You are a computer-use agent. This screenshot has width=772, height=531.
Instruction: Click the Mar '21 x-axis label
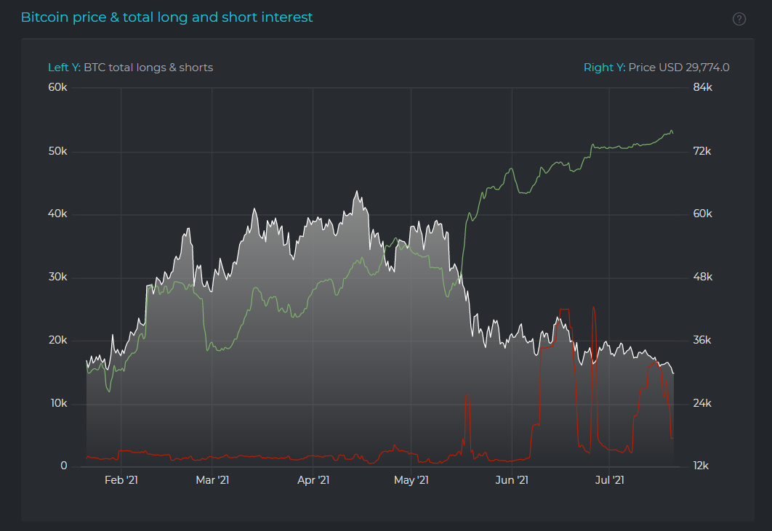point(212,480)
